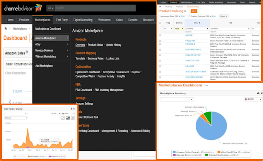Select Marketplaces Dashboard in the dropdown menu

point(48,29)
